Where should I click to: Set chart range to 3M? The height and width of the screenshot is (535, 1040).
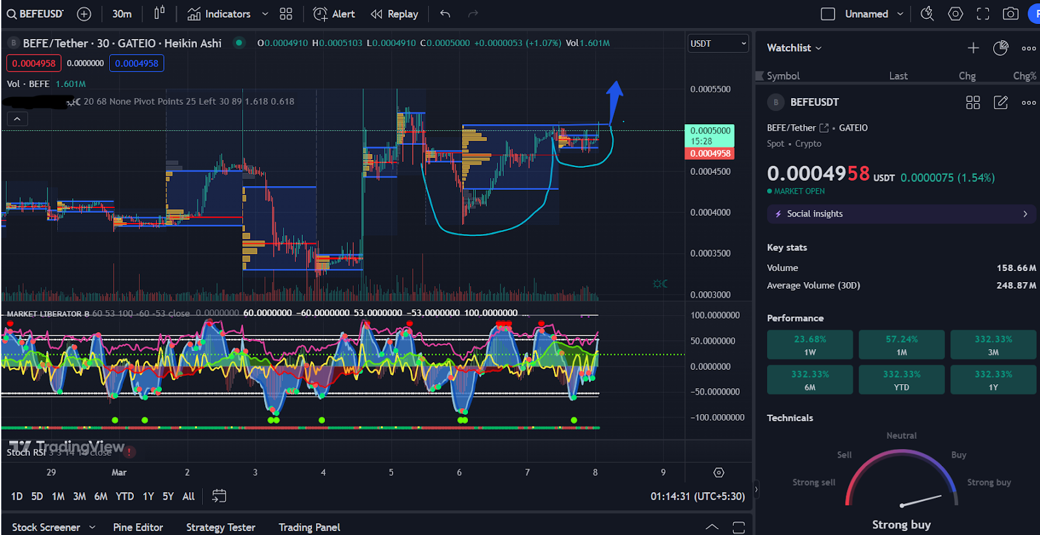pos(79,496)
